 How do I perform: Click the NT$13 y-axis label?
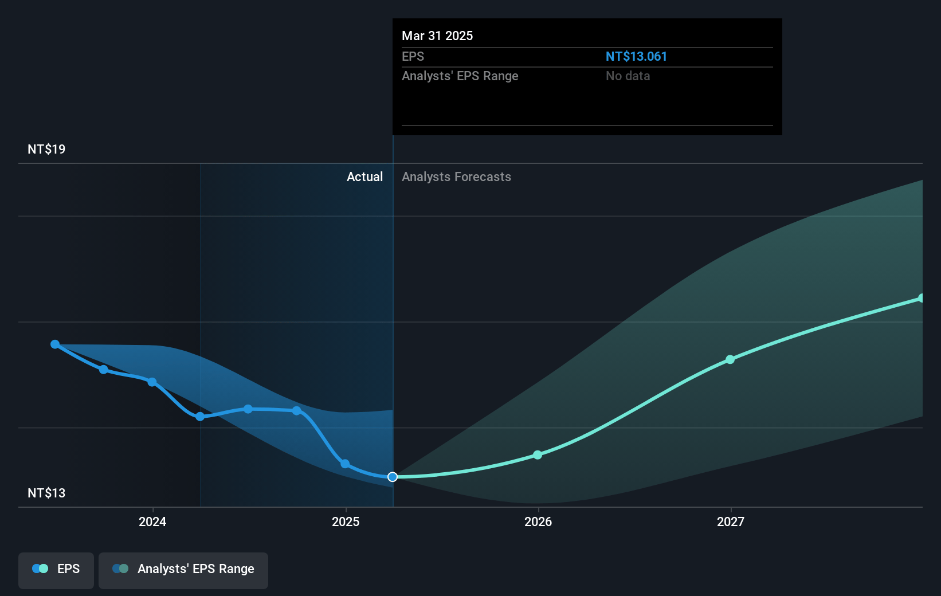46,493
